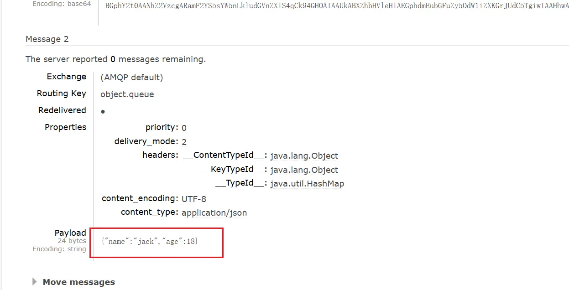Click the Payload label
569x290 pixels.
(x=70, y=233)
